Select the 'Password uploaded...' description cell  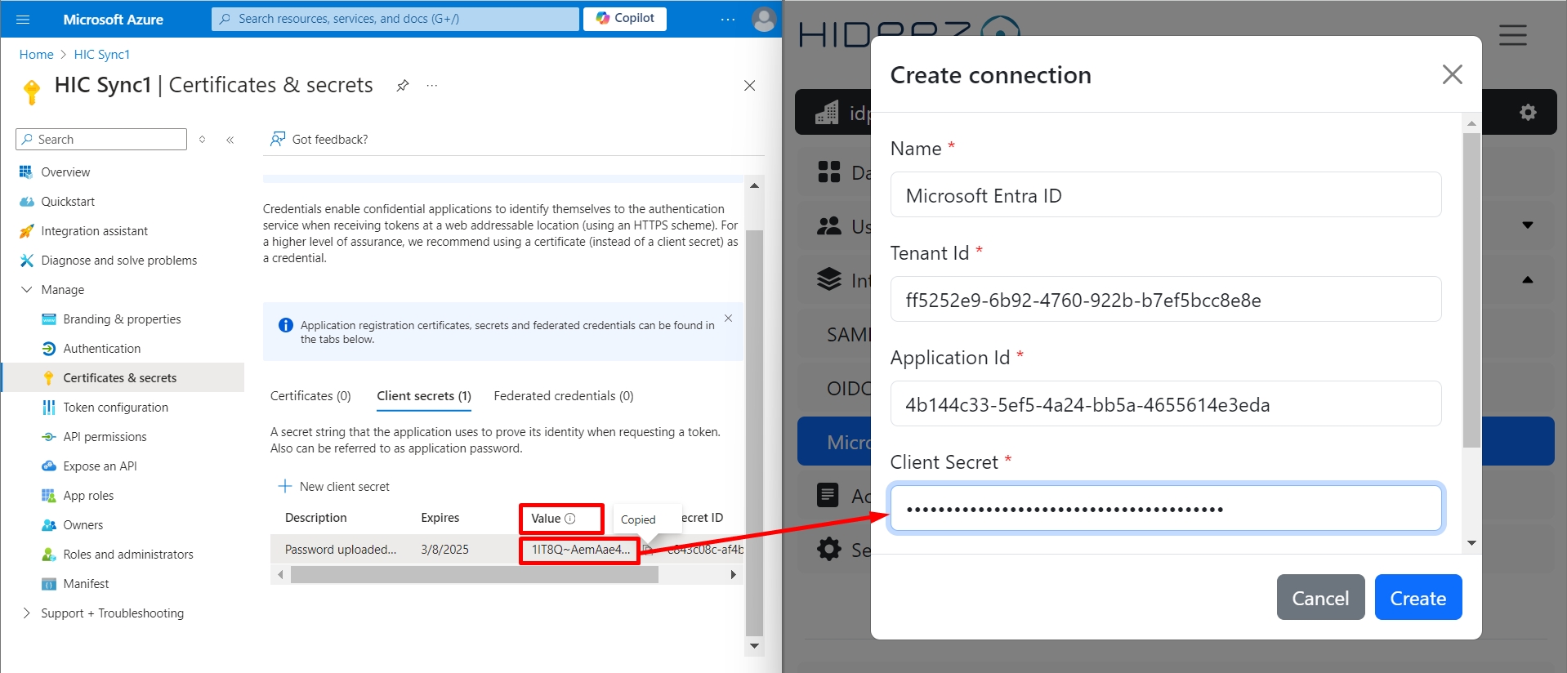pyautogui.click(x=341, y=550)
